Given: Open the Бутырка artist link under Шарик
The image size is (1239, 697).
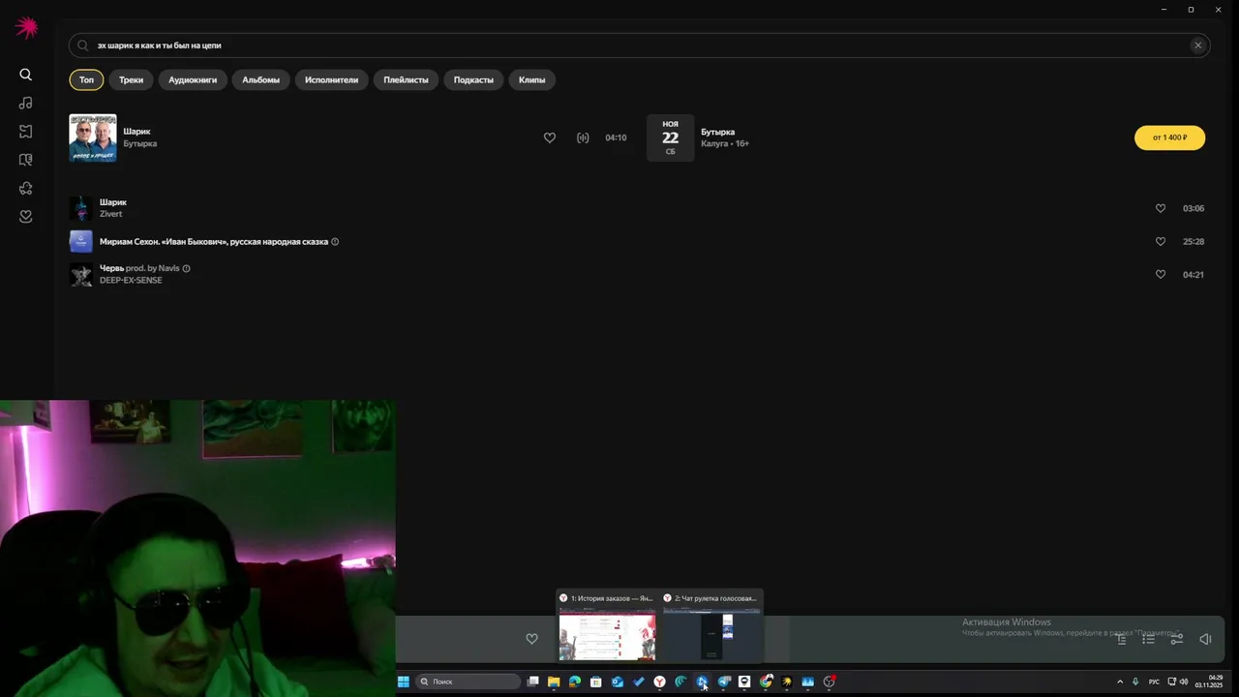Looking at the screenshot, I should coord(139,144).
